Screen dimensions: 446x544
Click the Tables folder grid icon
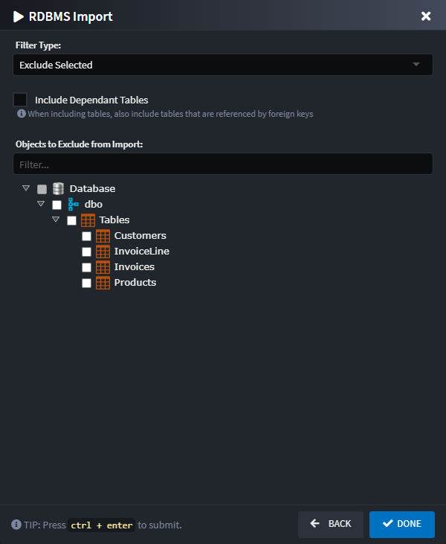88,220
